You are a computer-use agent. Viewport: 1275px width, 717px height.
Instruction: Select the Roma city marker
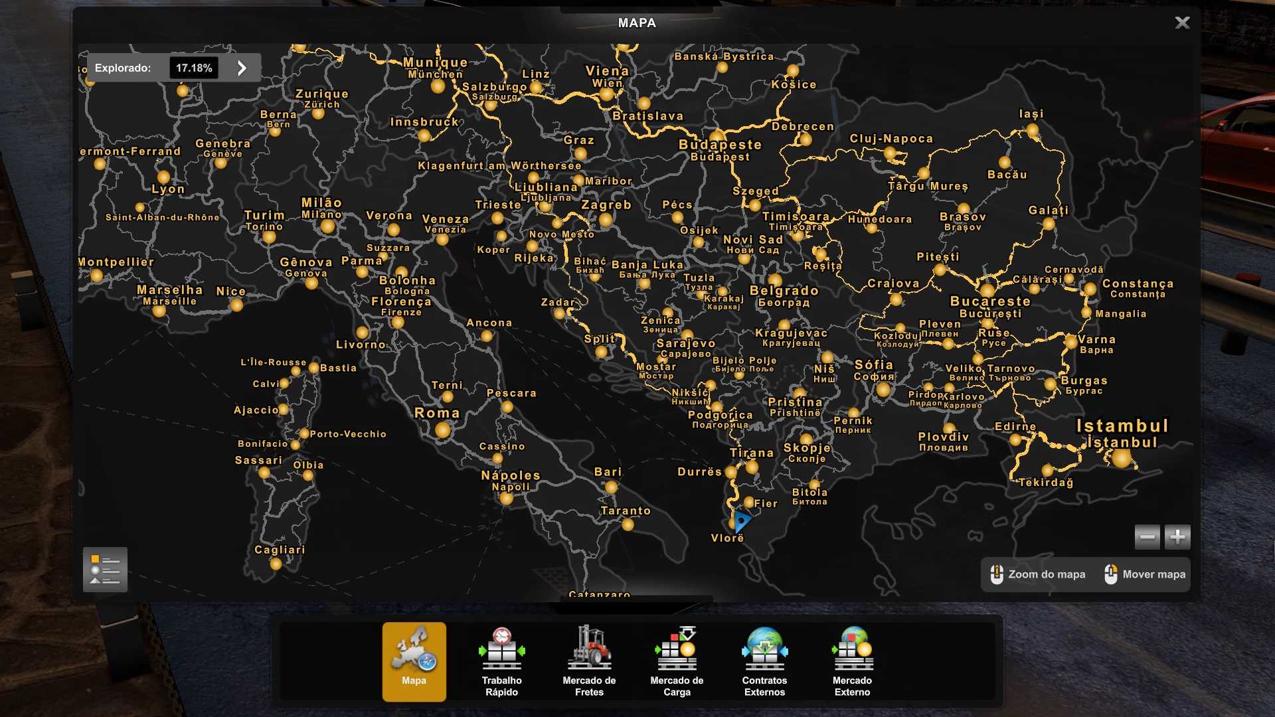[x=443, y=430]
